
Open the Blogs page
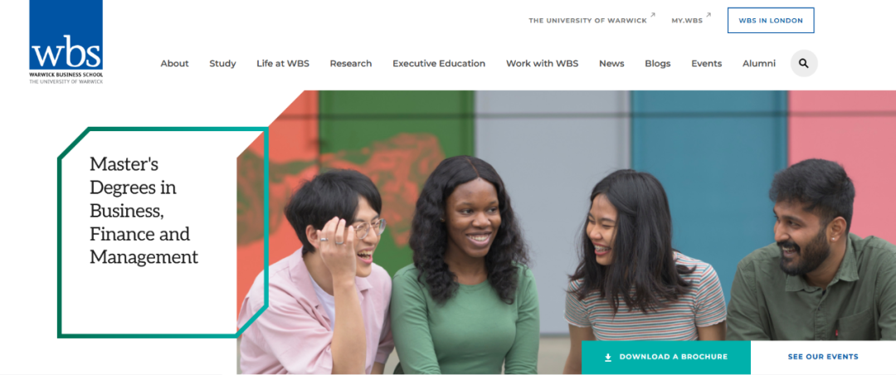658,63
